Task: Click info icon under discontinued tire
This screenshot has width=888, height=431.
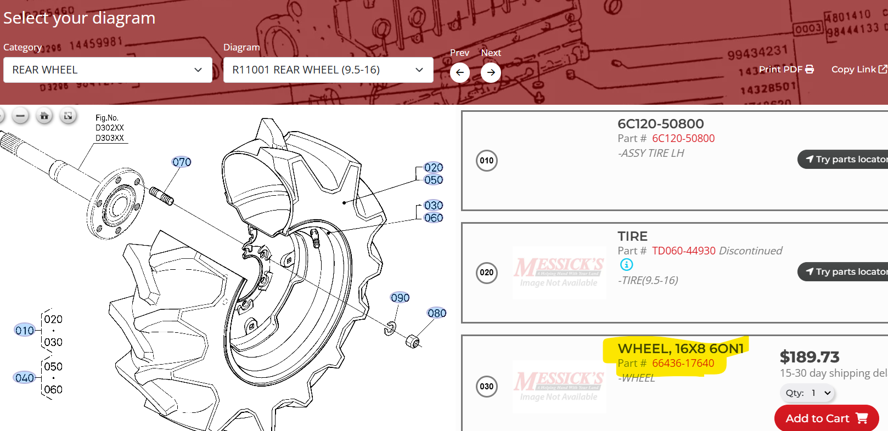Action: click(x=626, y=265)
